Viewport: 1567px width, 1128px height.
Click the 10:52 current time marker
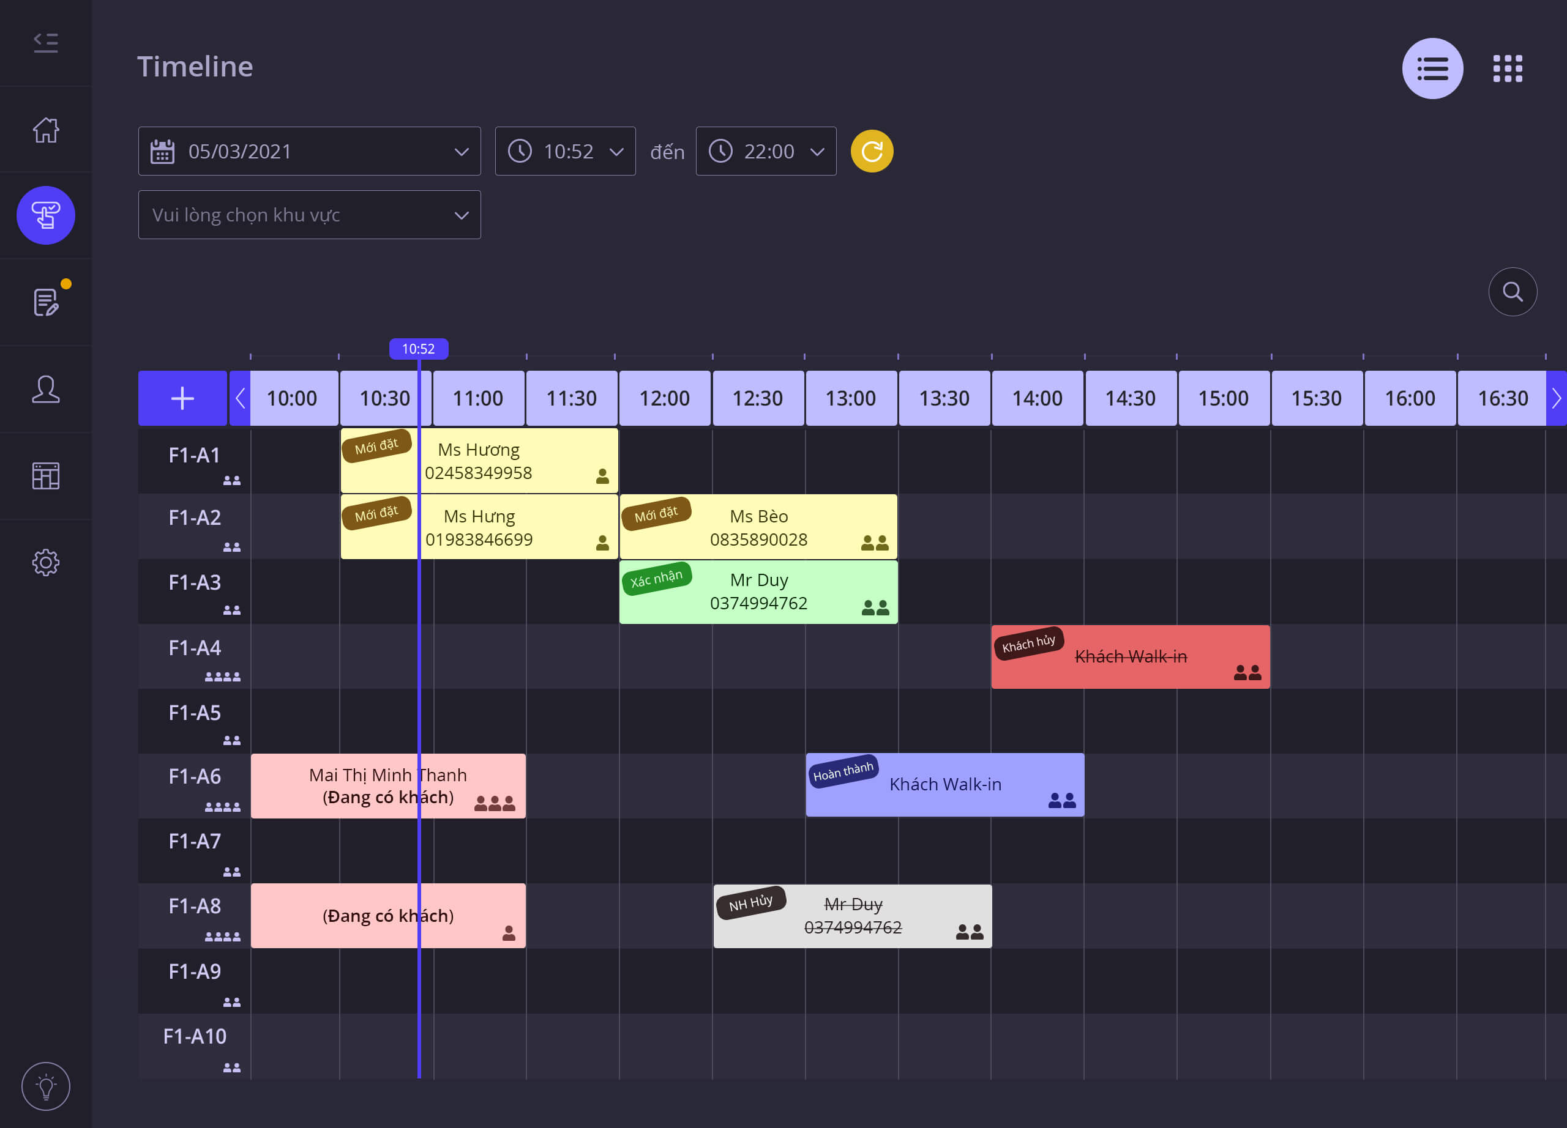[x=418, y=349]
